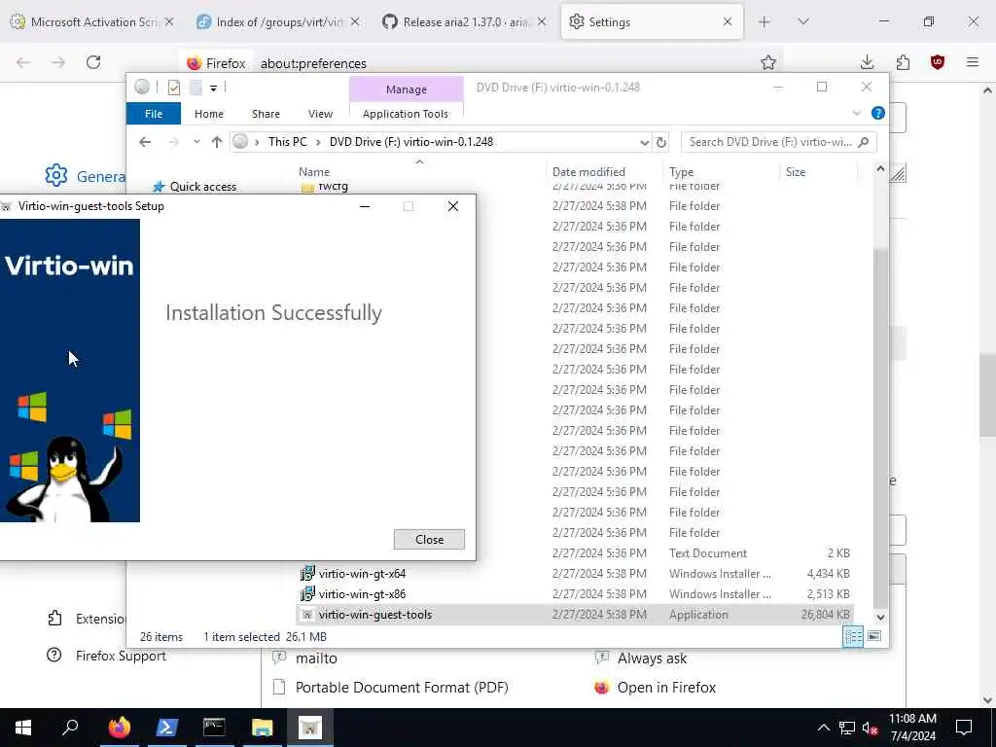
Task: Switch Explorer to Details view icon
Action: (852, 636)
